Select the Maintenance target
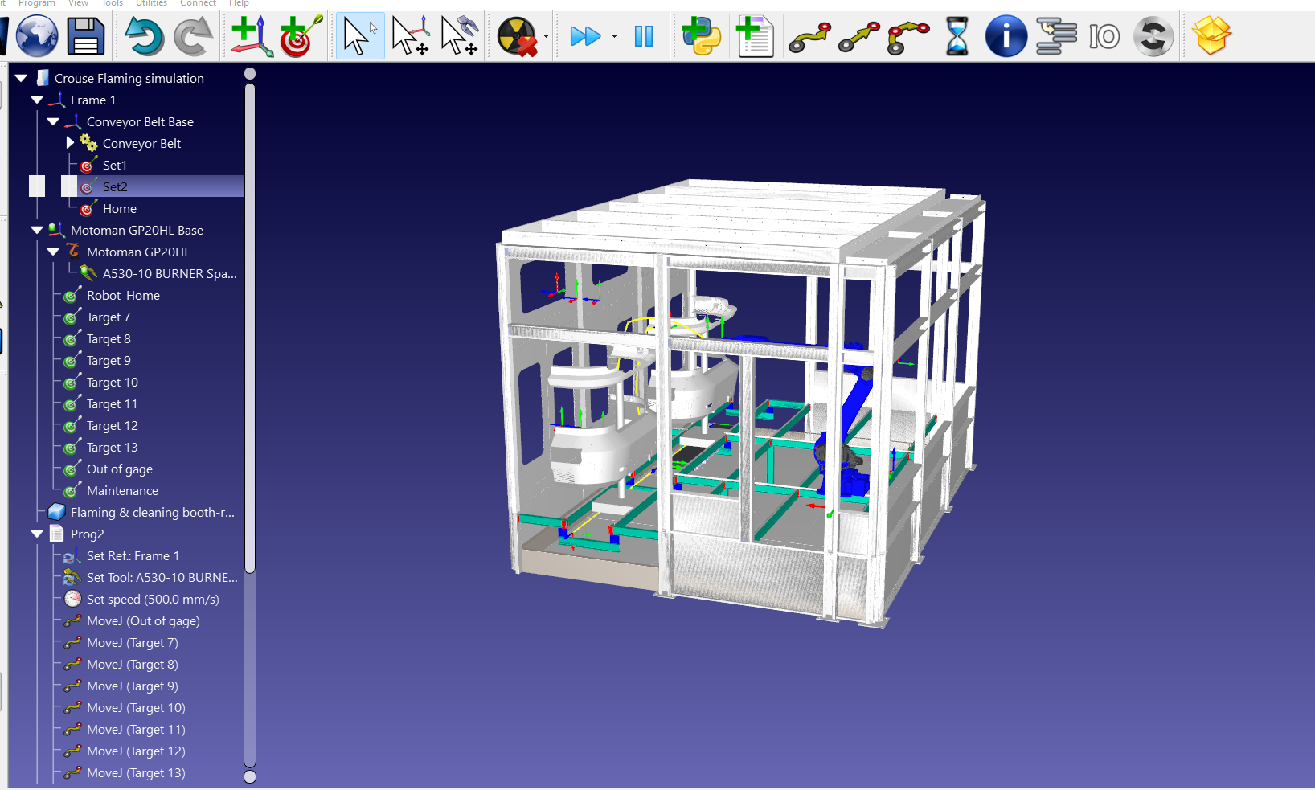Screen dimensions: 1315x790 click(122, 490)
